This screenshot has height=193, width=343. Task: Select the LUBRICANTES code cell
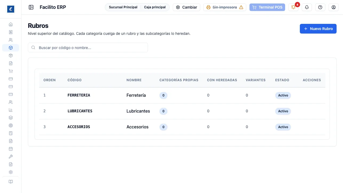point(80,111)
